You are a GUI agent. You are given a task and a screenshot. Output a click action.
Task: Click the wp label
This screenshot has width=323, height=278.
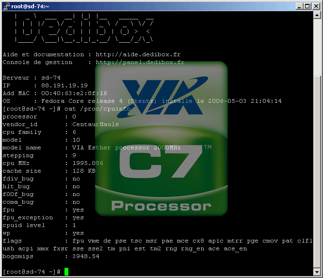pyautogui.click(x=6, y=233)
